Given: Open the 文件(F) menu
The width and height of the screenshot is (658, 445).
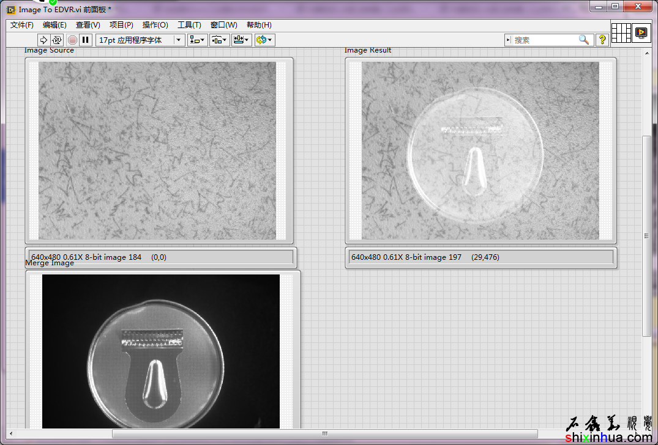Looking at the screenshot, I should pos(22,25).
